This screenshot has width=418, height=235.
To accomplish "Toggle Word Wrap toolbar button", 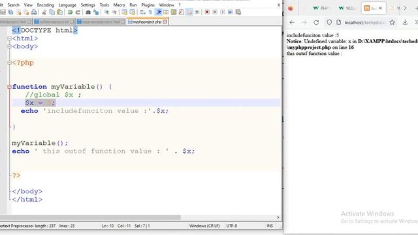I will [142, 12].
